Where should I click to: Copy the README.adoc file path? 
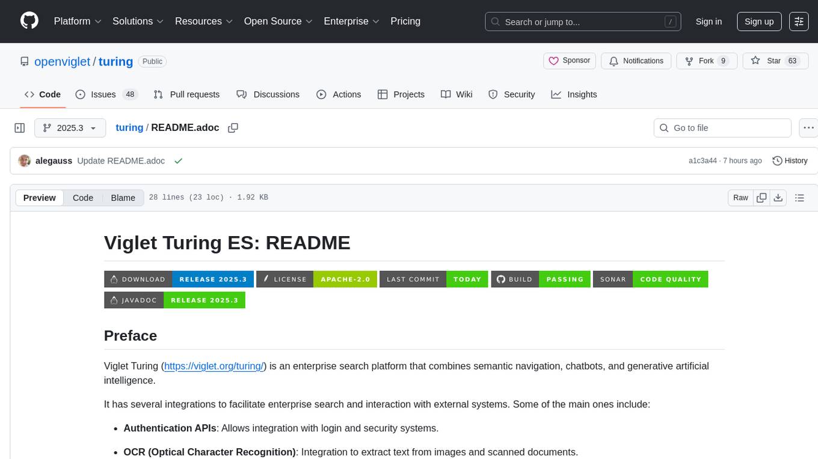233,128
